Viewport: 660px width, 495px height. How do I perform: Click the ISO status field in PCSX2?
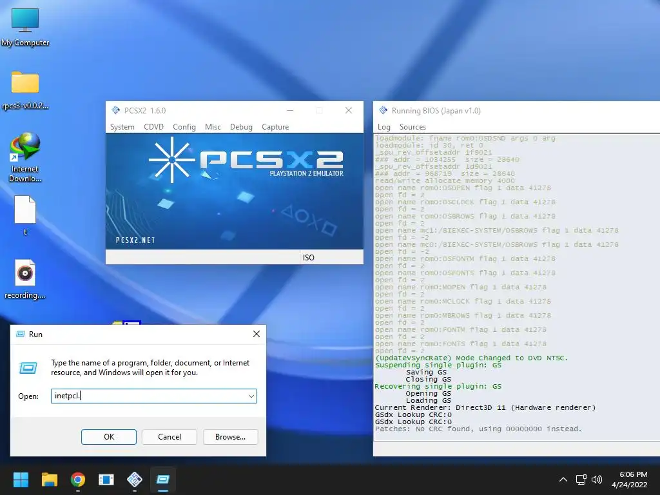332,257
